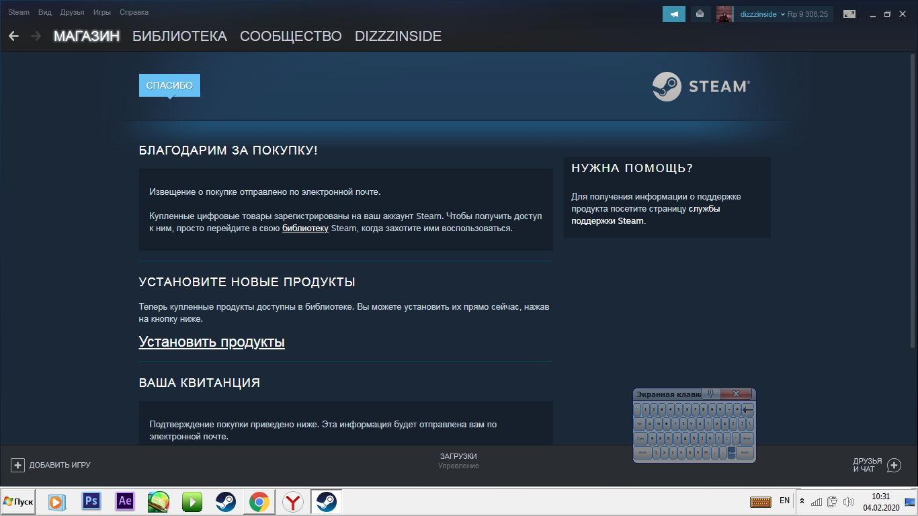Open the envelope notifications inbox
Viewport: 918px width, 516px height.
[x=700, y=13]
